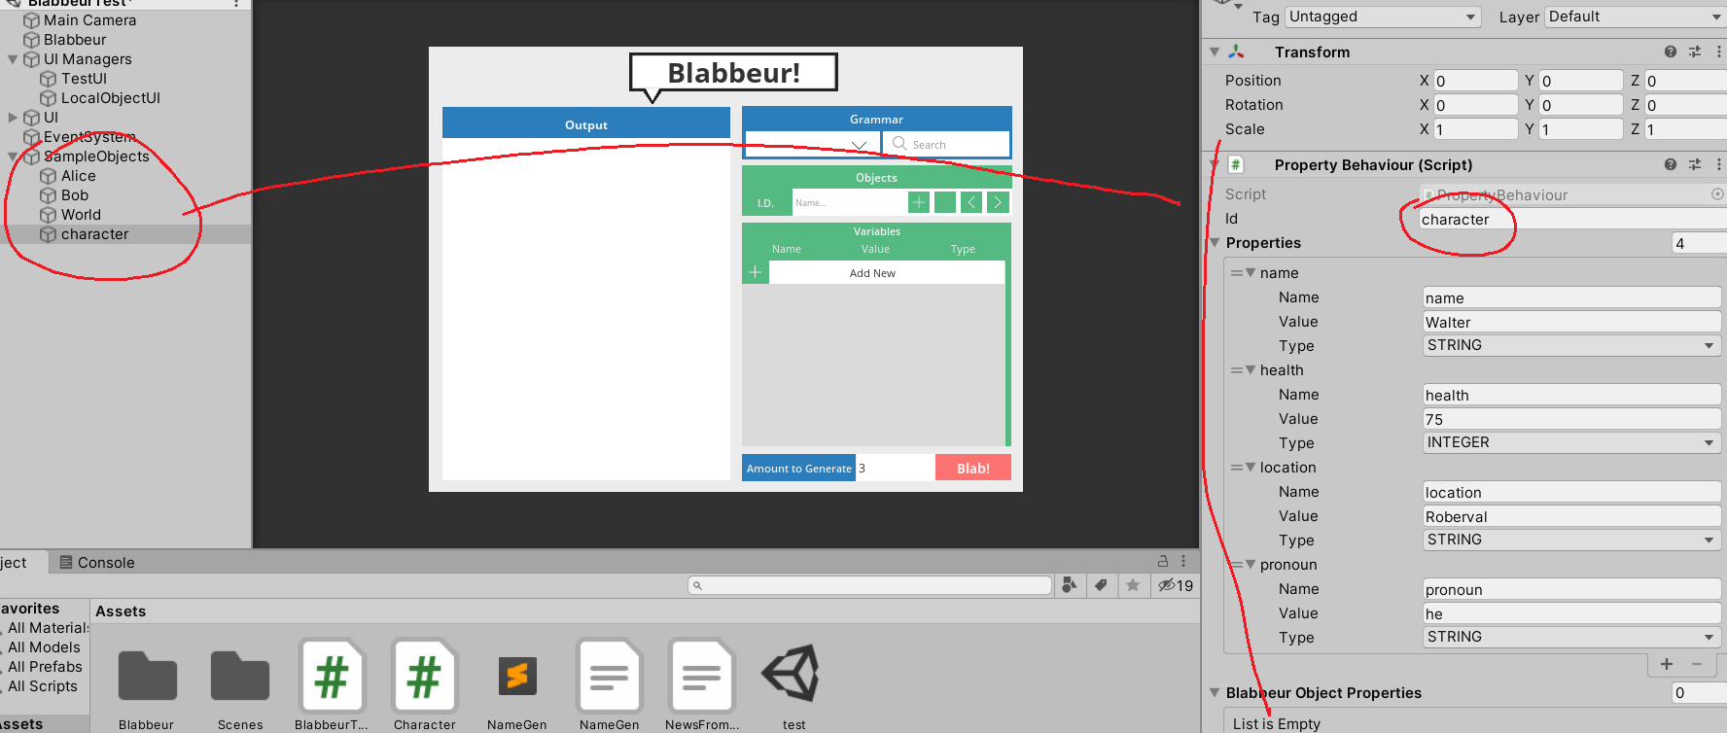Collapse the name property element
The width and height of the screenshot is (1727, 733).
[1251, 273]
